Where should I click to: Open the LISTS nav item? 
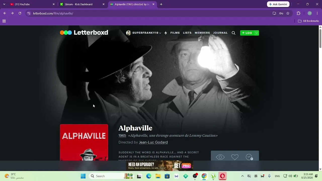[187, 33]
